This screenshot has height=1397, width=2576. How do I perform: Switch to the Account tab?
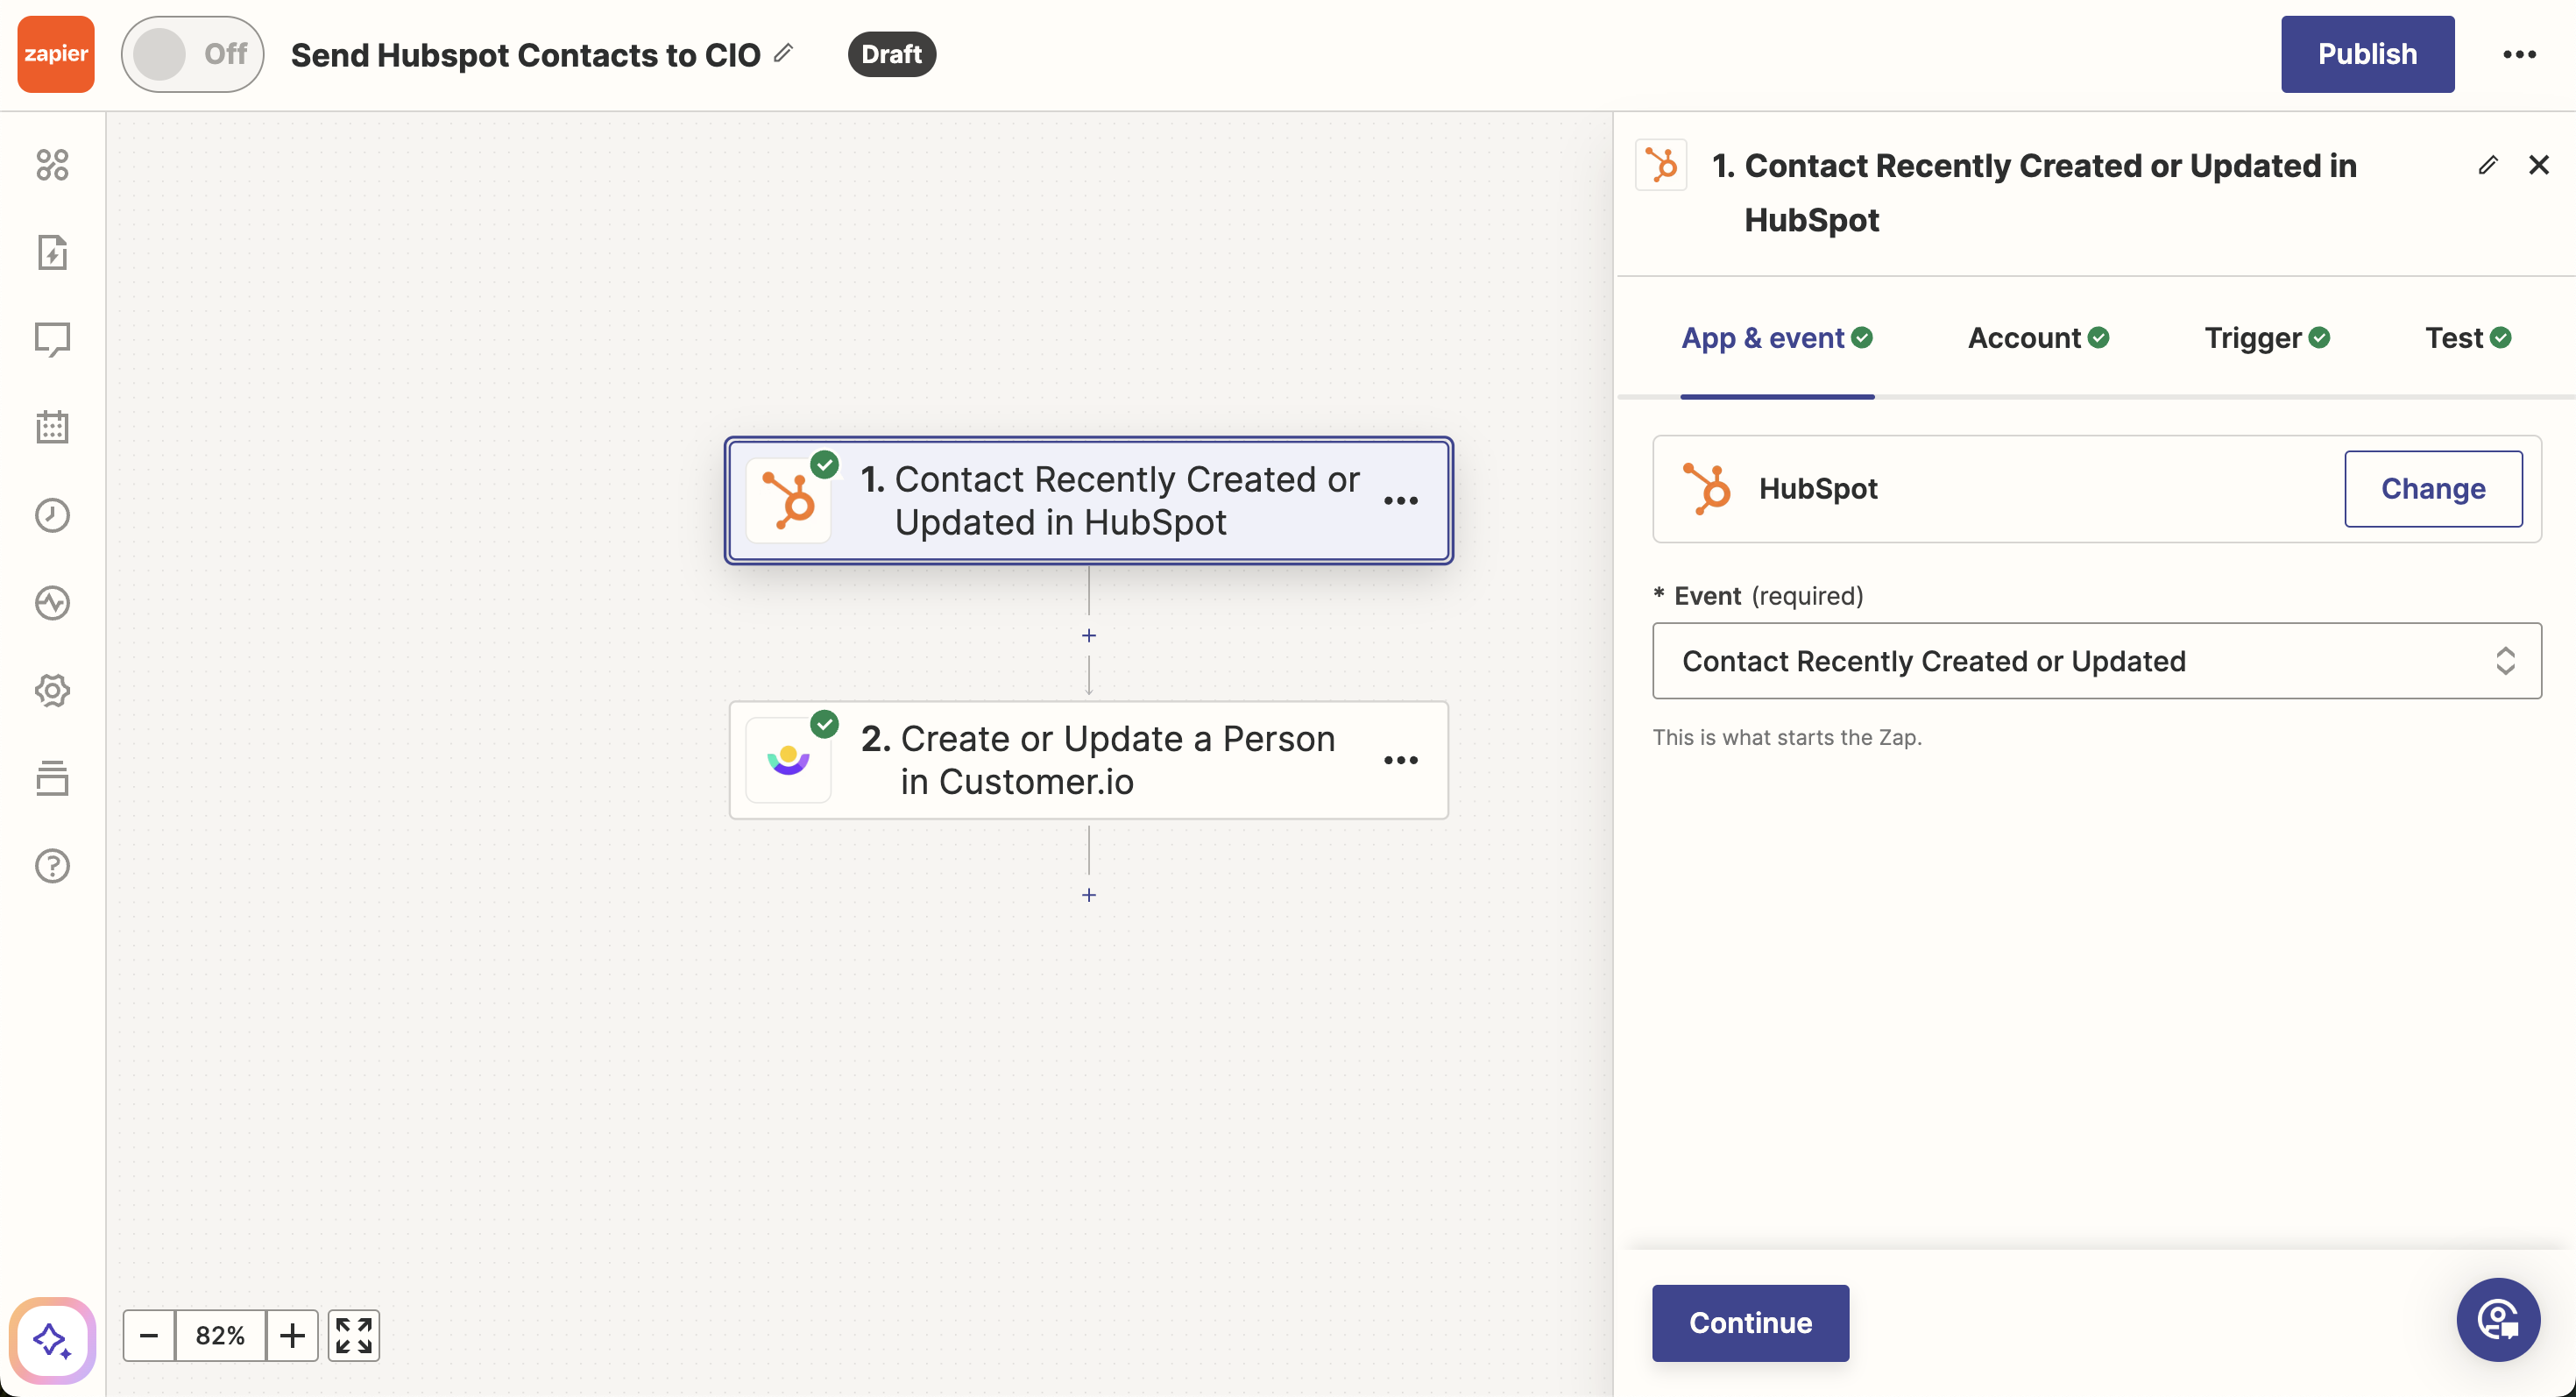tap(2038, 338)
